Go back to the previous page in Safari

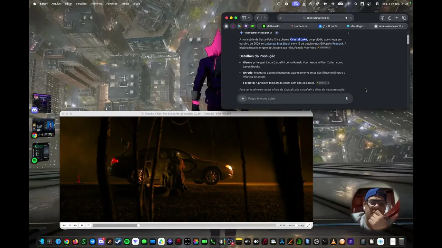(258, 18)
